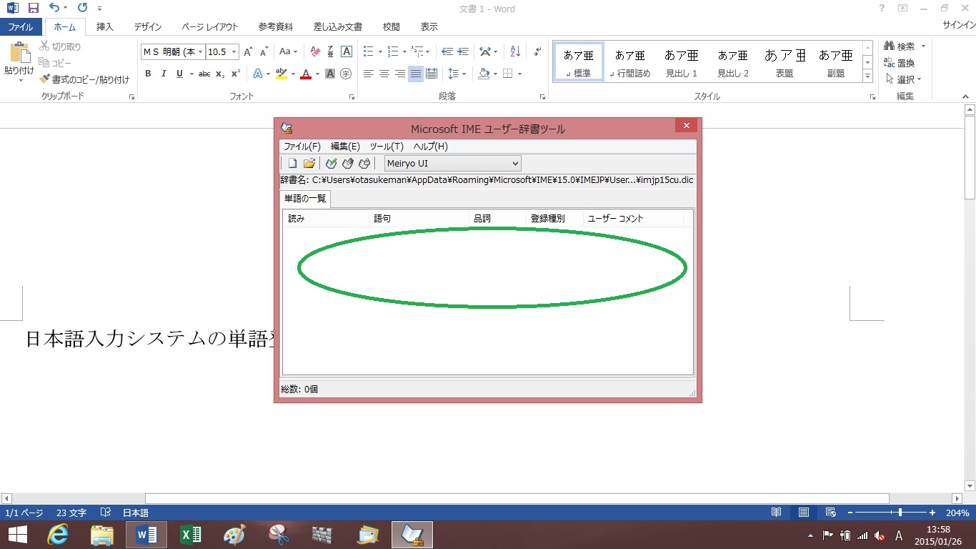
Task: Click the decrease indent icon
Action: (x=447, y=52)
